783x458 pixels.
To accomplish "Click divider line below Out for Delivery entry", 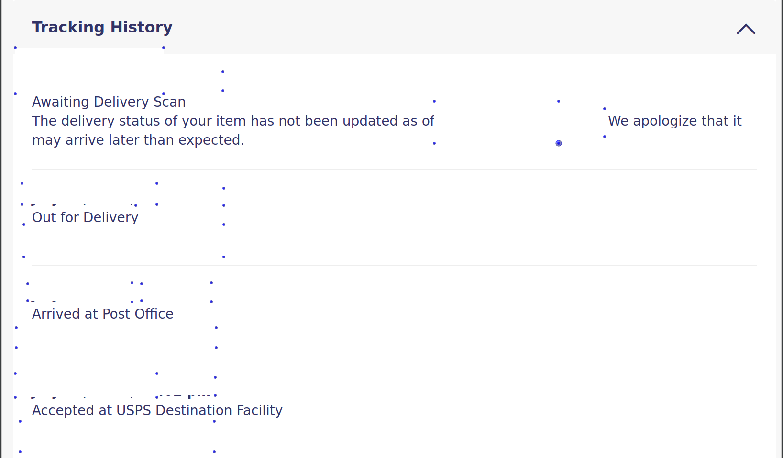I will coord(394,266).
